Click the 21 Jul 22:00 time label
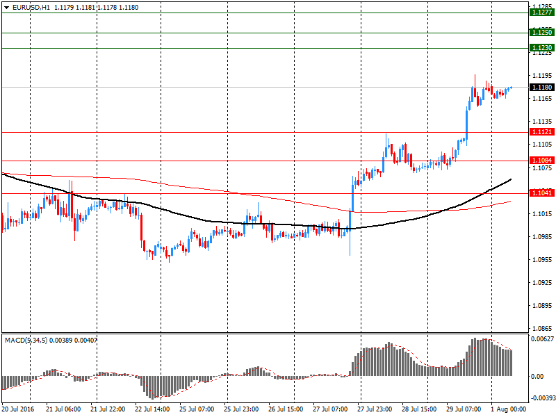The height and width of the screenshot is (417, 556). (x=108, y=409)
